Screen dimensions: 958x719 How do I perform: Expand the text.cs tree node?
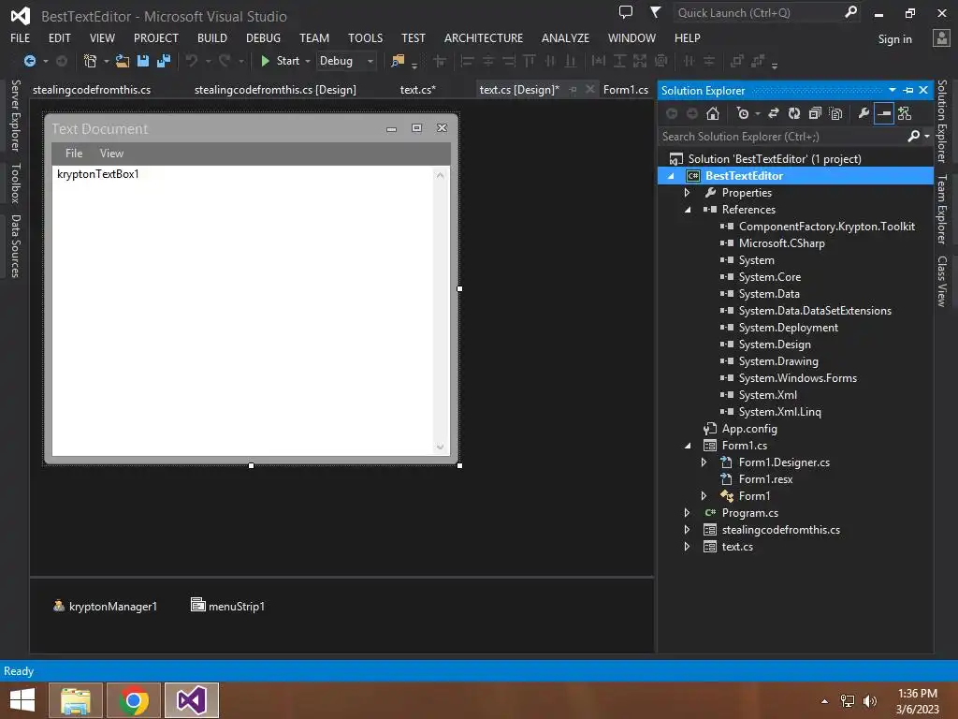click(688, 547)
